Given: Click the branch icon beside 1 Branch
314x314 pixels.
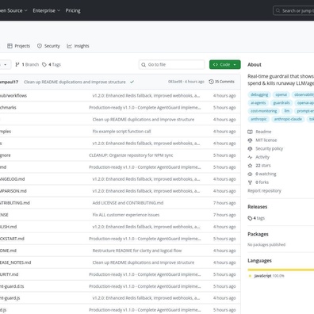Looking at the screenshot, I should coord(17,64).
